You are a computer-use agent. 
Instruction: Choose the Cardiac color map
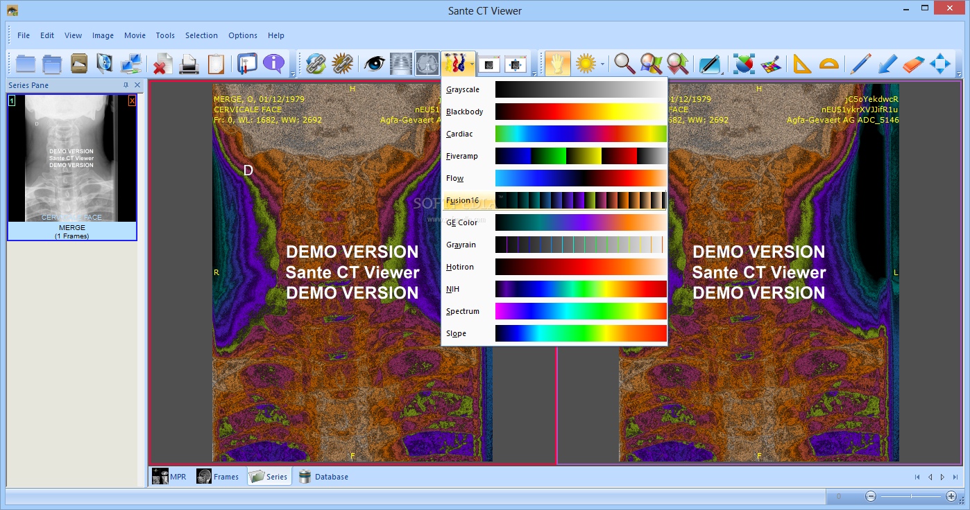pyautogui.click(x=554, y=134)
